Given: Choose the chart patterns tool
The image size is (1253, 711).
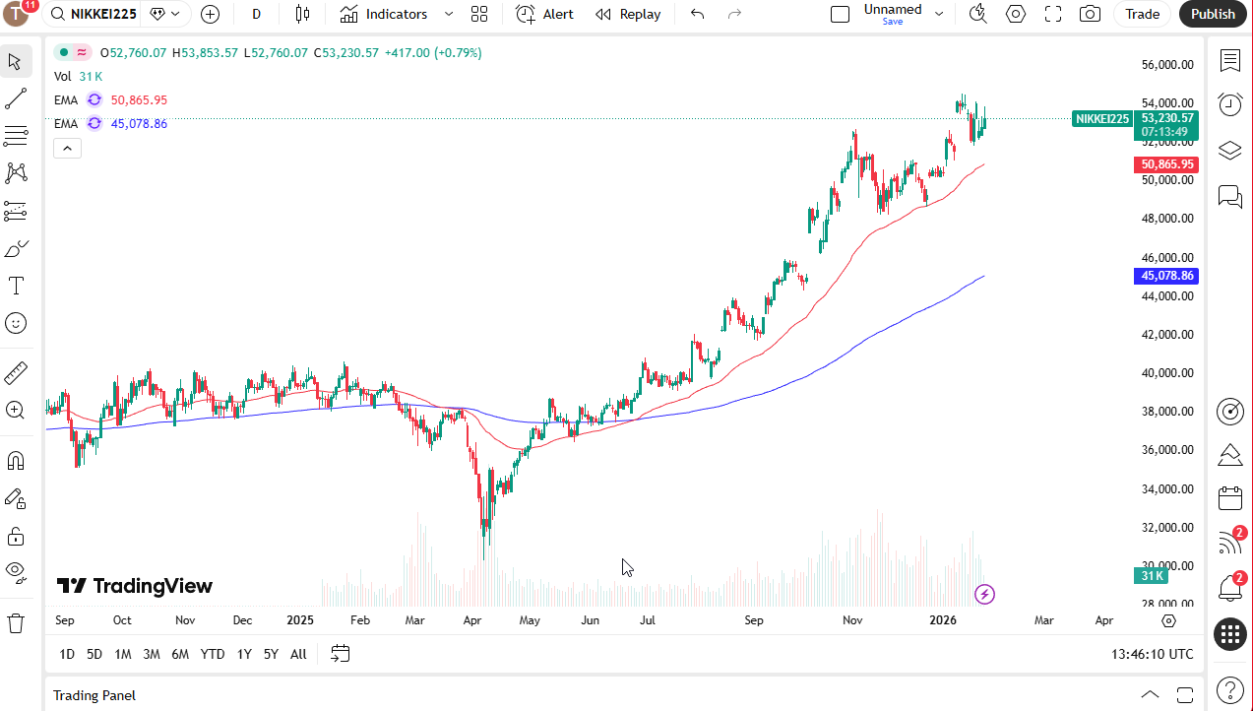Looking at the screenshot, I should pyautogui.click(x=16, y=173).
